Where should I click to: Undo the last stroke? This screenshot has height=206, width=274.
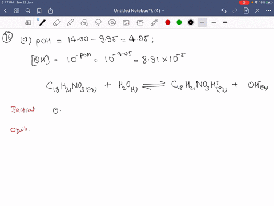(x=224, y=11)
